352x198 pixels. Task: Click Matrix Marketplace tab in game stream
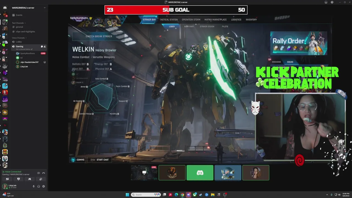point(216,20)
